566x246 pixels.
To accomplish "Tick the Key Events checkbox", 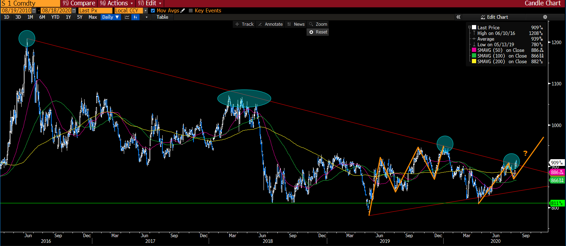I will click(x=191, y=11).
